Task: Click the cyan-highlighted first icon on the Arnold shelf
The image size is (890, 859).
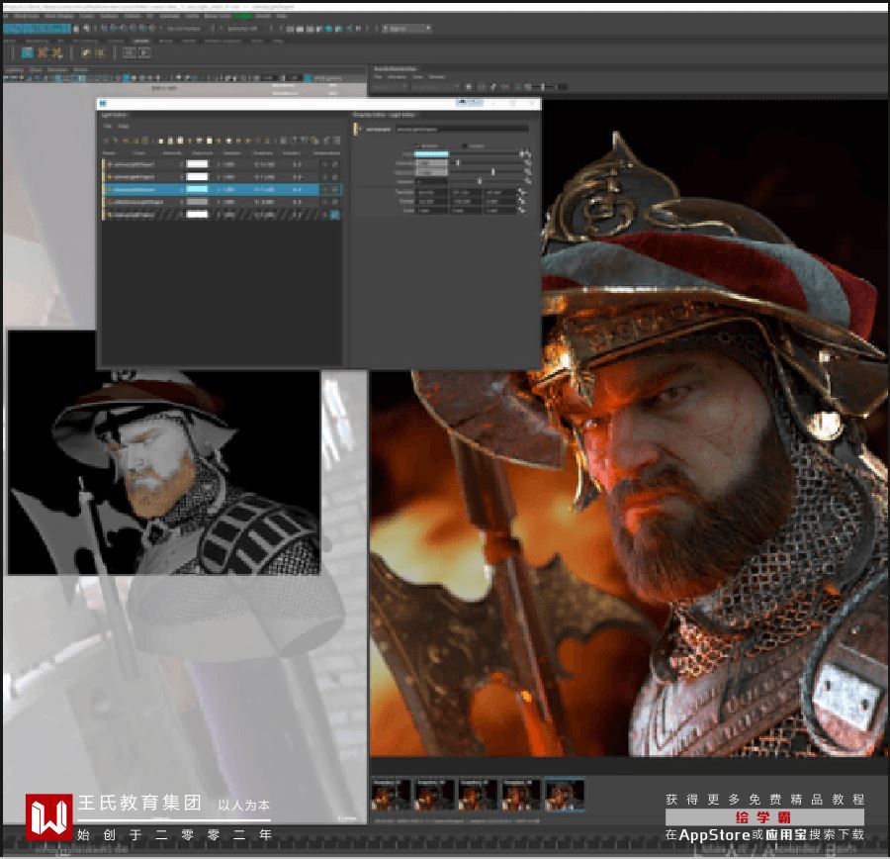Action: (x=28, y=52)
